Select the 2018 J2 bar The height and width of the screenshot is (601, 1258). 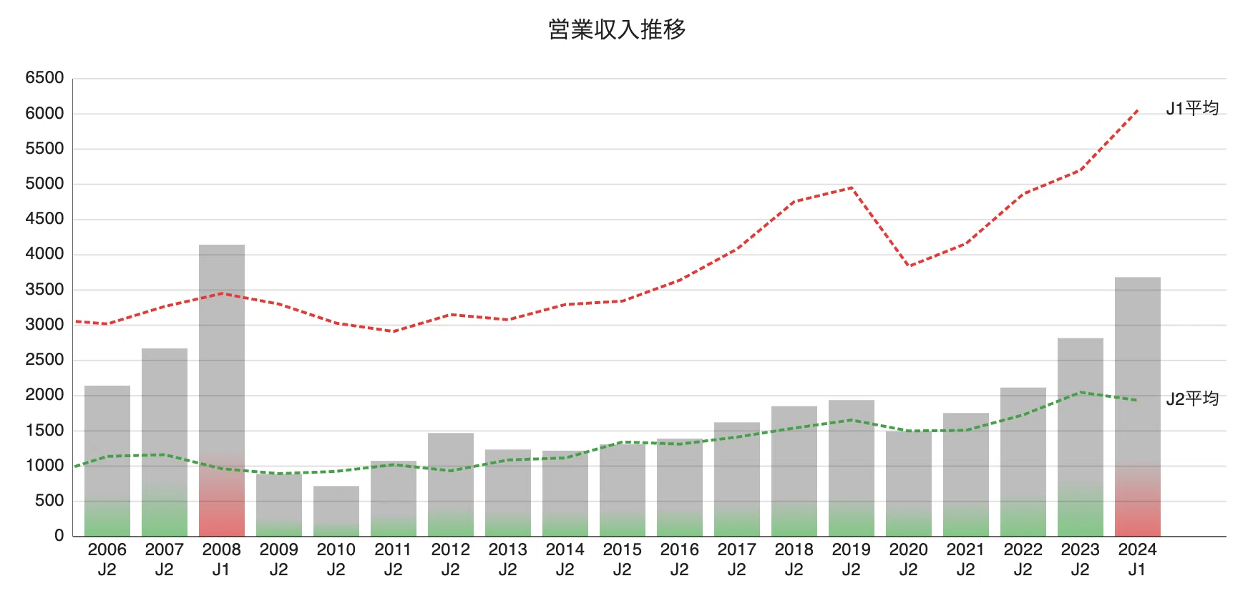point(794,471)
